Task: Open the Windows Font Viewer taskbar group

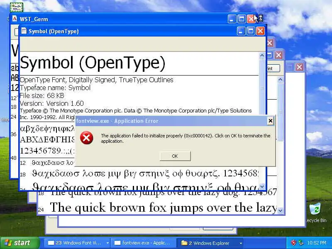Action: 77,243
